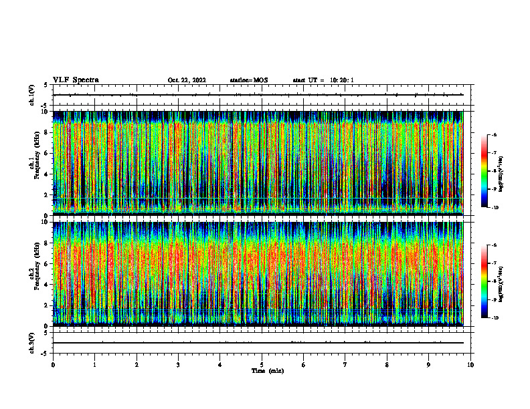This screenshot has height=409, width=530.
Task: Click the "0" minute tick label on time axis
Action: (53, 365)
